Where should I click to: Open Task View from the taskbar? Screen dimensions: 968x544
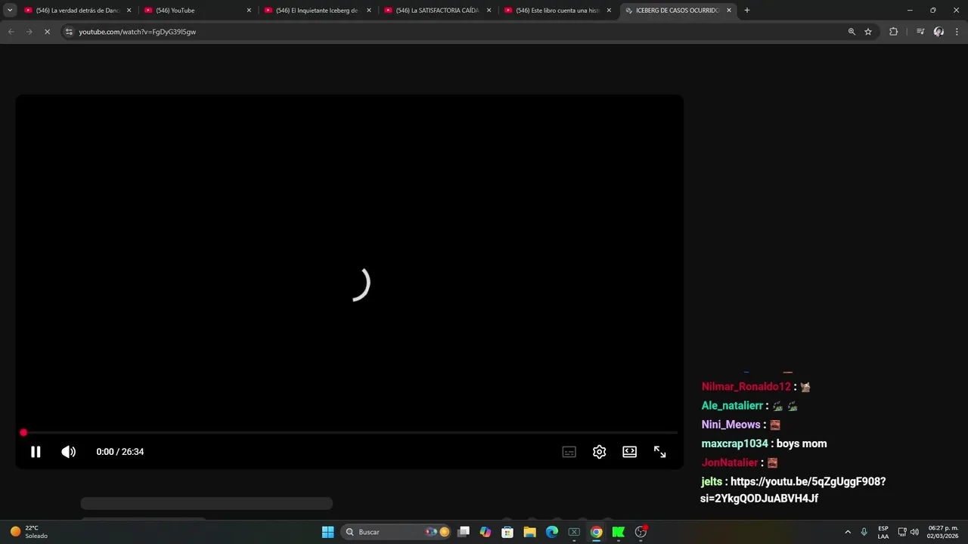tap(464, 532)
